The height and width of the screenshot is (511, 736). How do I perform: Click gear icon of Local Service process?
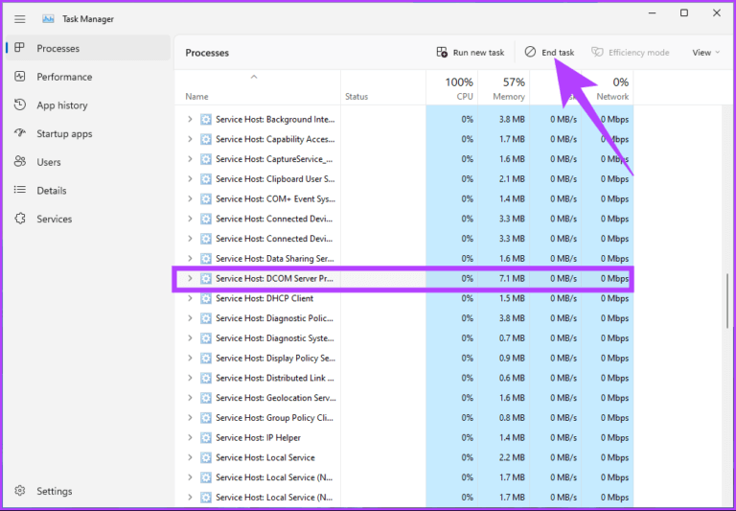pyautogui.click(x=206, y=457)
